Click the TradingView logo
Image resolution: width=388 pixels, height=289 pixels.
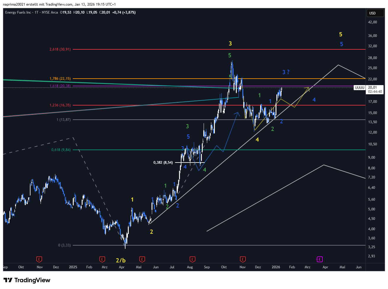[x=27, y=280]
